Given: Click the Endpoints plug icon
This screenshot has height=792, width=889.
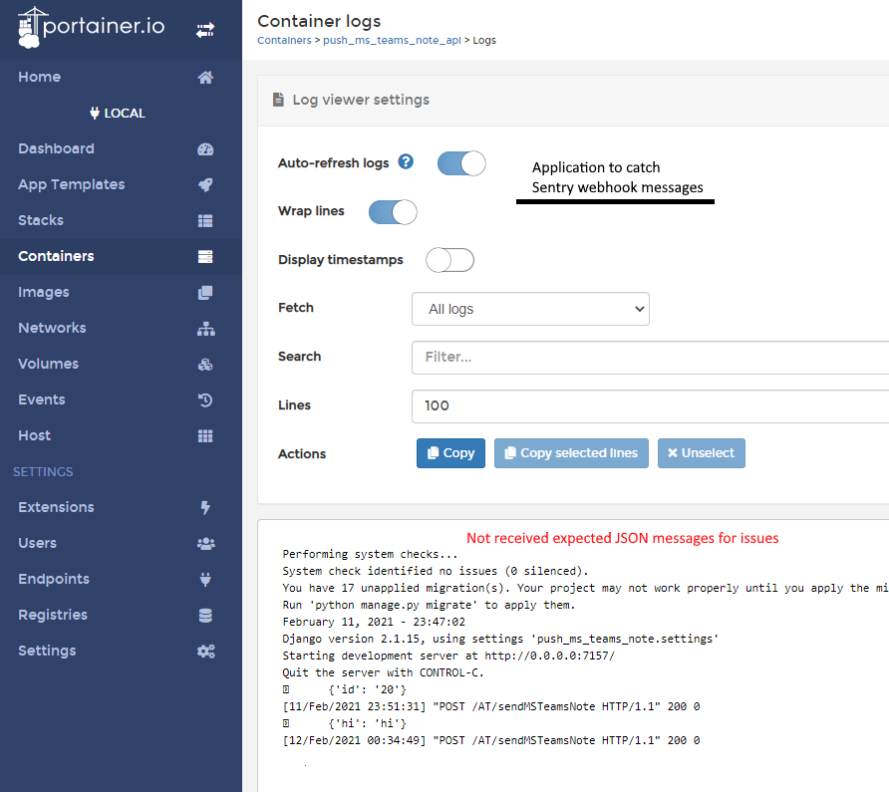Looking at the screenshot, I should tap(205, 579).
